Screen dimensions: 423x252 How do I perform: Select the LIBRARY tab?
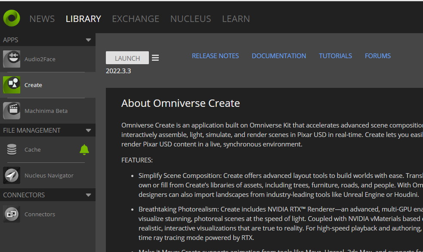coord(83,19)
